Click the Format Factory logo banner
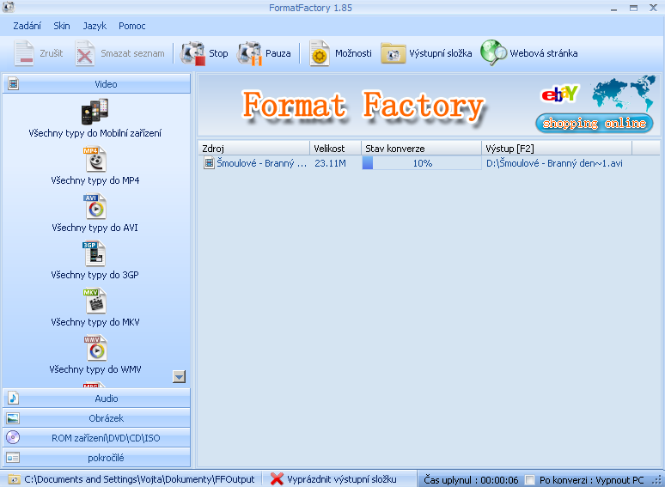 point(364,106)
